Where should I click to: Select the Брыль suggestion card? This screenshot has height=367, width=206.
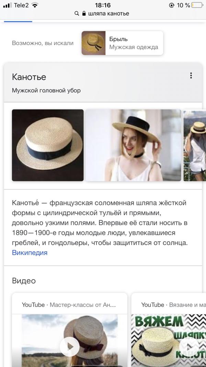(122, 43)
